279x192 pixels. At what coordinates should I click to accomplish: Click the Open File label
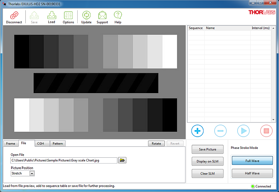[17, 155]
